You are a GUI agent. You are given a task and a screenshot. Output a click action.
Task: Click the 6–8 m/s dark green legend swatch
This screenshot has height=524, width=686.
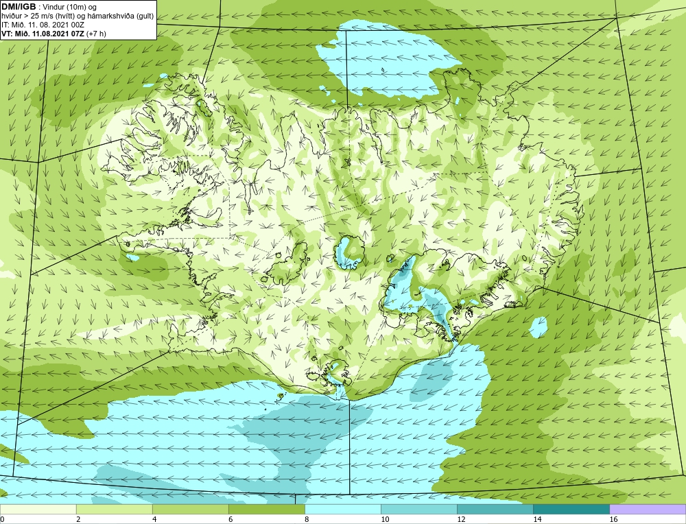[x=266, y=509]
